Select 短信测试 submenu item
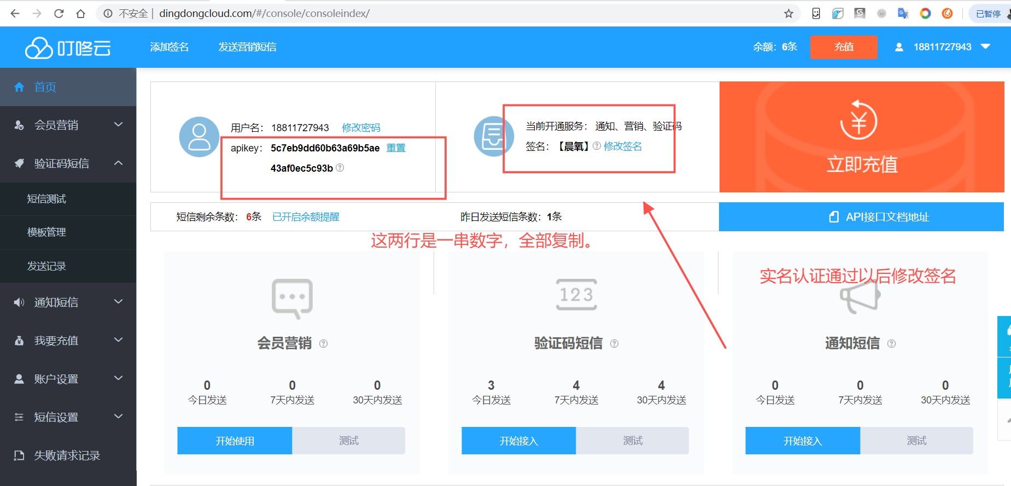 coord(68,199)
